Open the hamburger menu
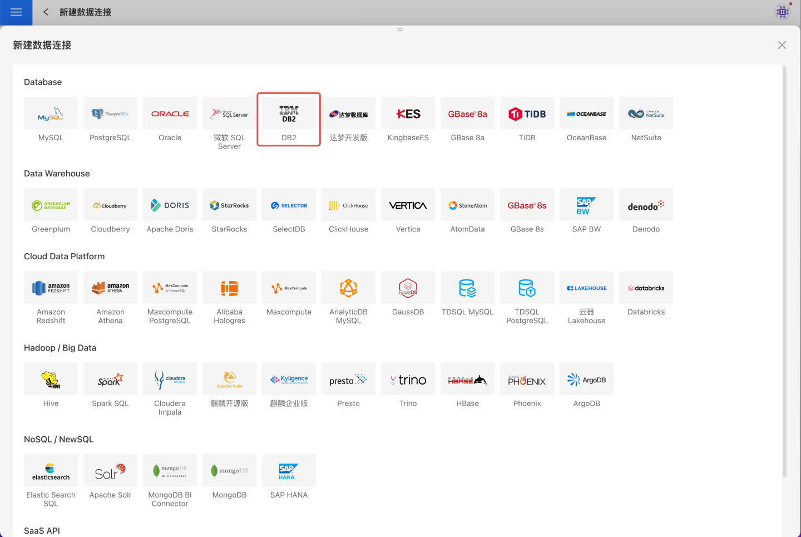801x537 pixels. pos(16,12)
